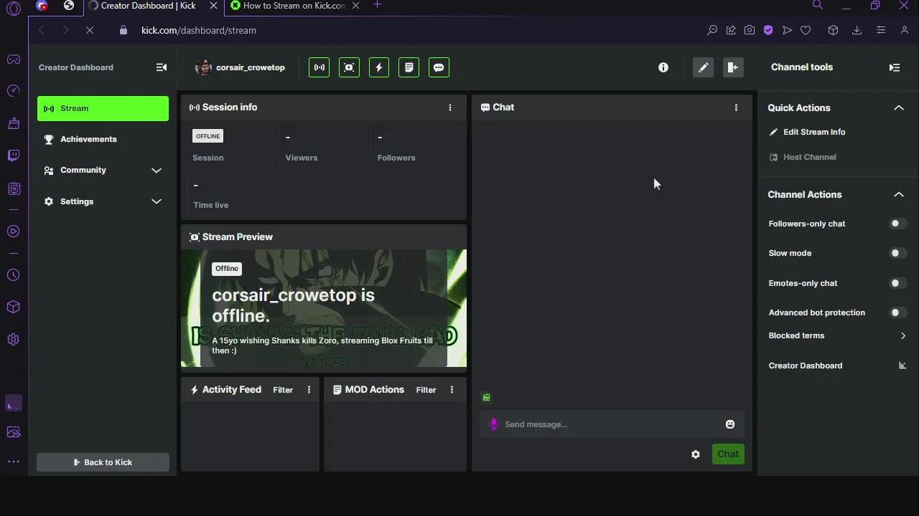Click the Chat bubble icon in header toolbar
This screenshot has height=516, width=919.
pos(439,67)
